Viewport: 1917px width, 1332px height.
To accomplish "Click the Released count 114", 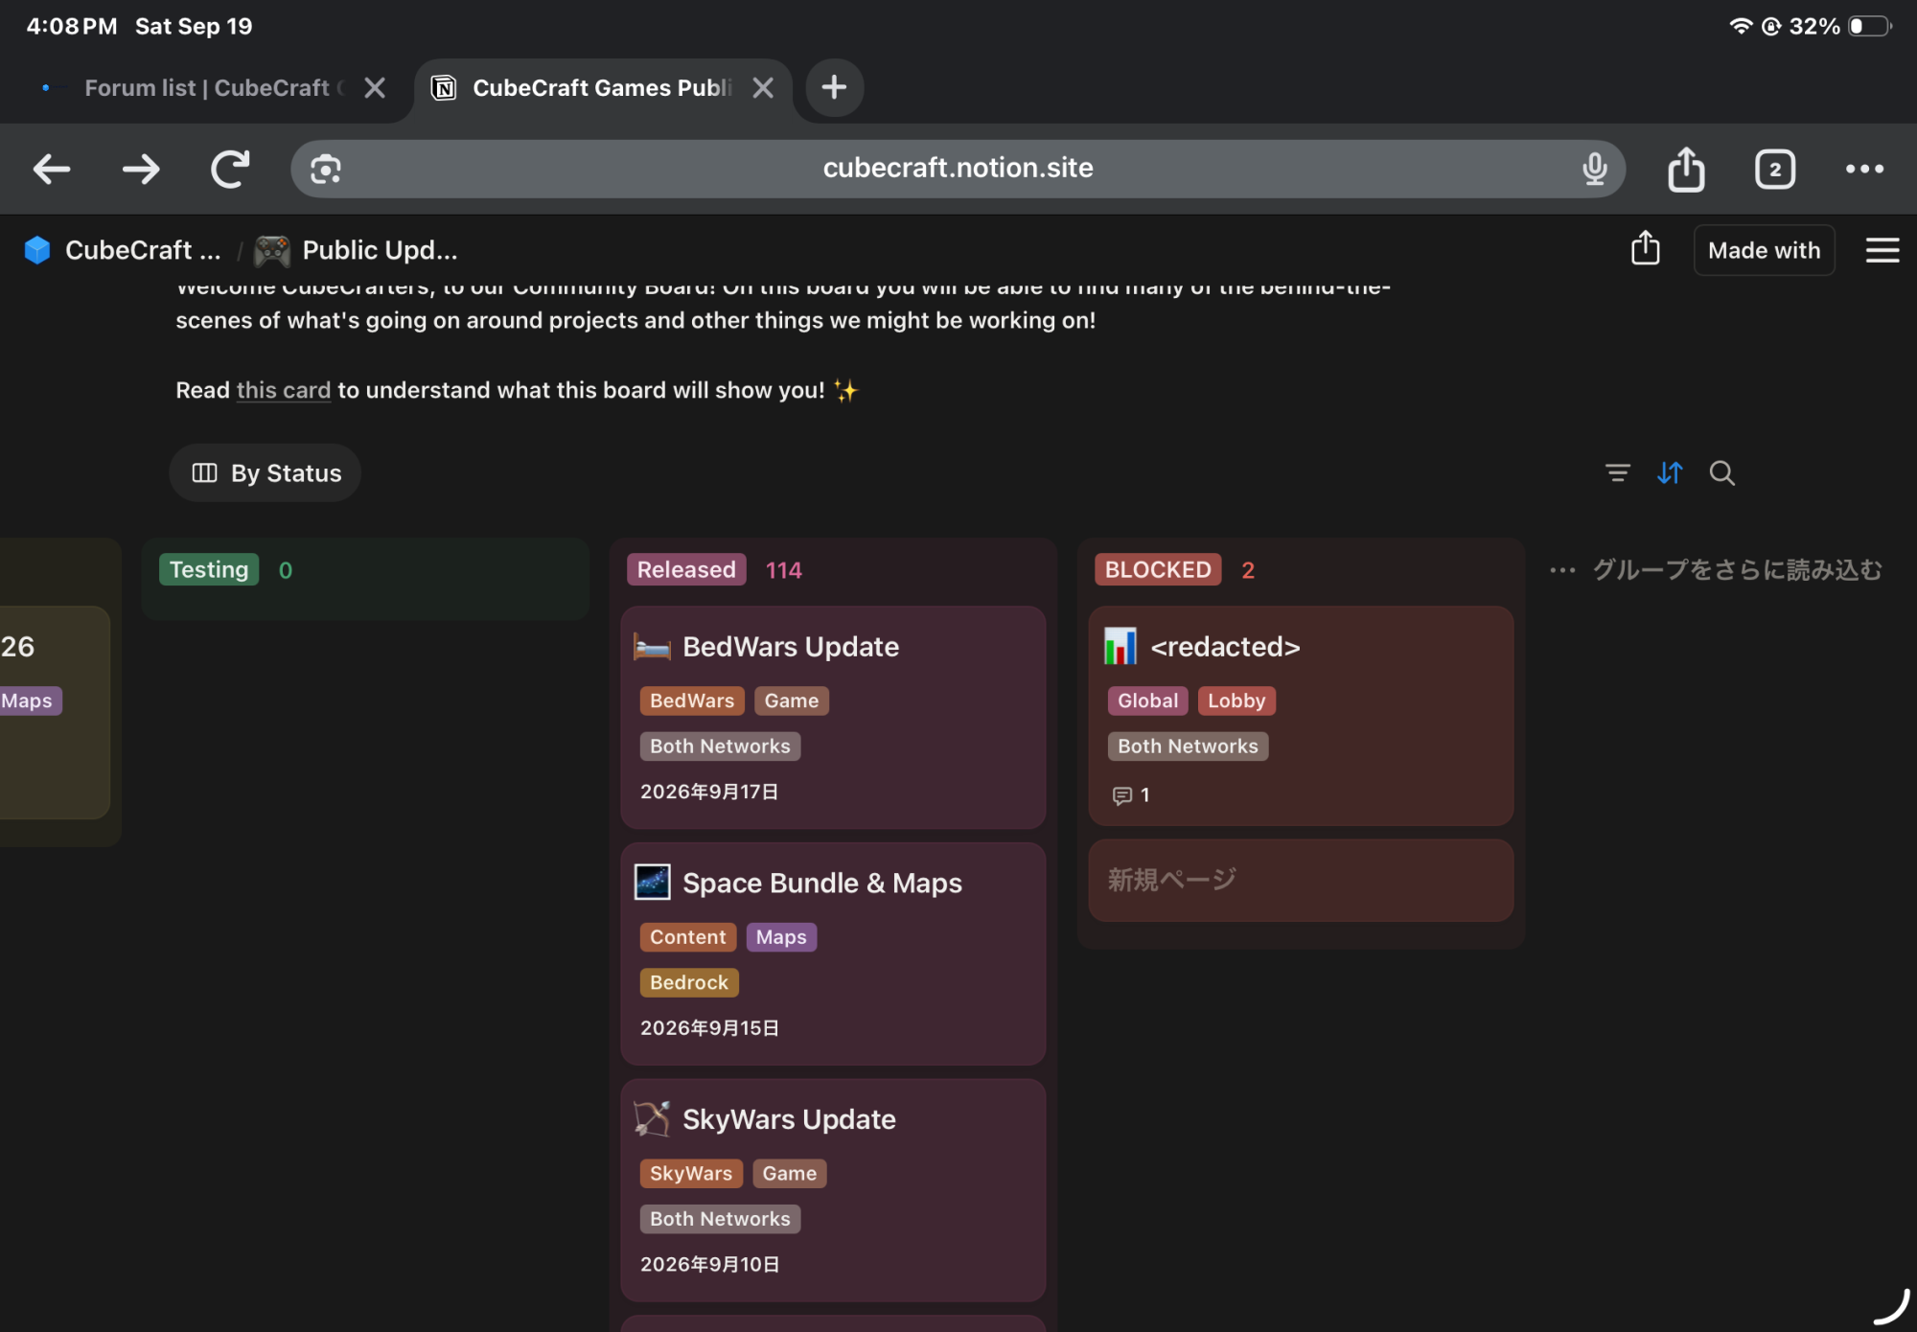I will (x=783, y=570).
